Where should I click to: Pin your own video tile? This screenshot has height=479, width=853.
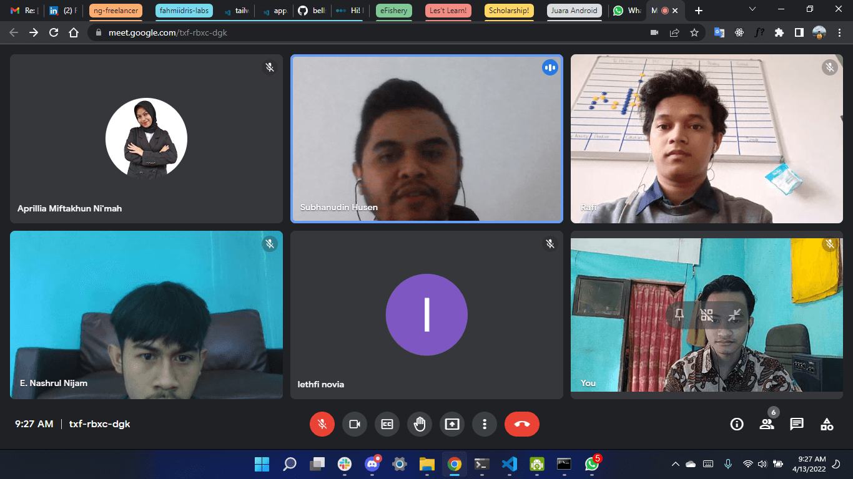[x=679, y=316]
